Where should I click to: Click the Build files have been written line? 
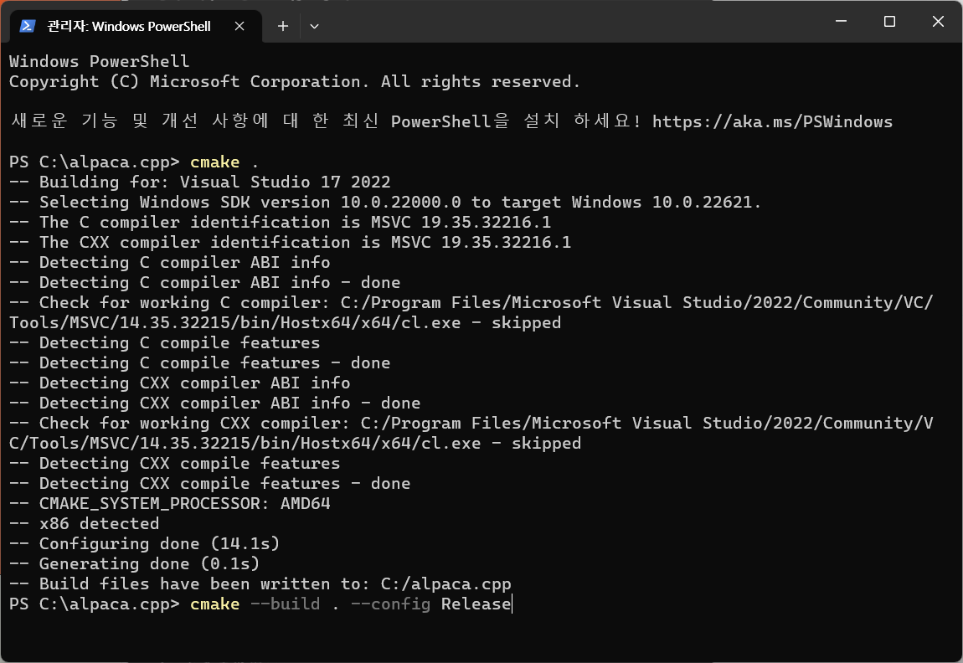[x=260, y=583]
